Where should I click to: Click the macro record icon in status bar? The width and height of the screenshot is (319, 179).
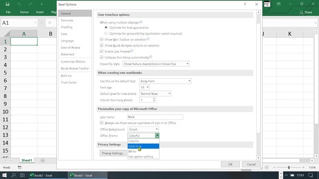[19, 168]
